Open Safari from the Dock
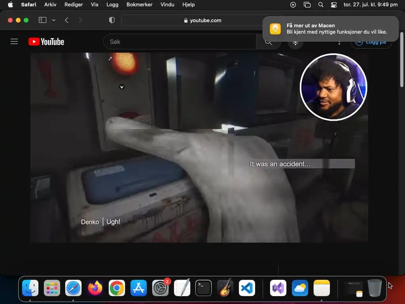Image resolution: width=405 pixels, height=304 pixels. click(x=73, y=288)
